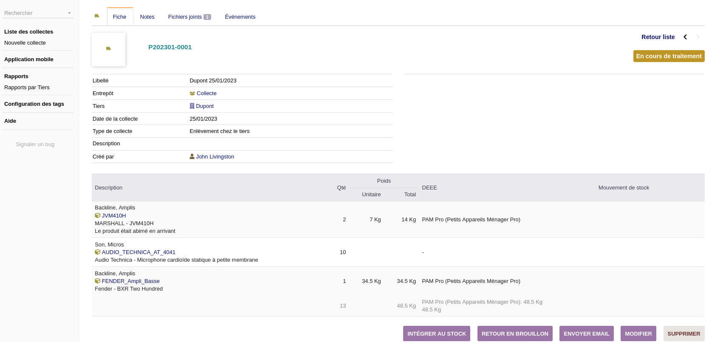Image resolution: width=706 pixels, height=342 pixels.
Task: Click the John Livingston user icon
Action: (x=192, y=156)
